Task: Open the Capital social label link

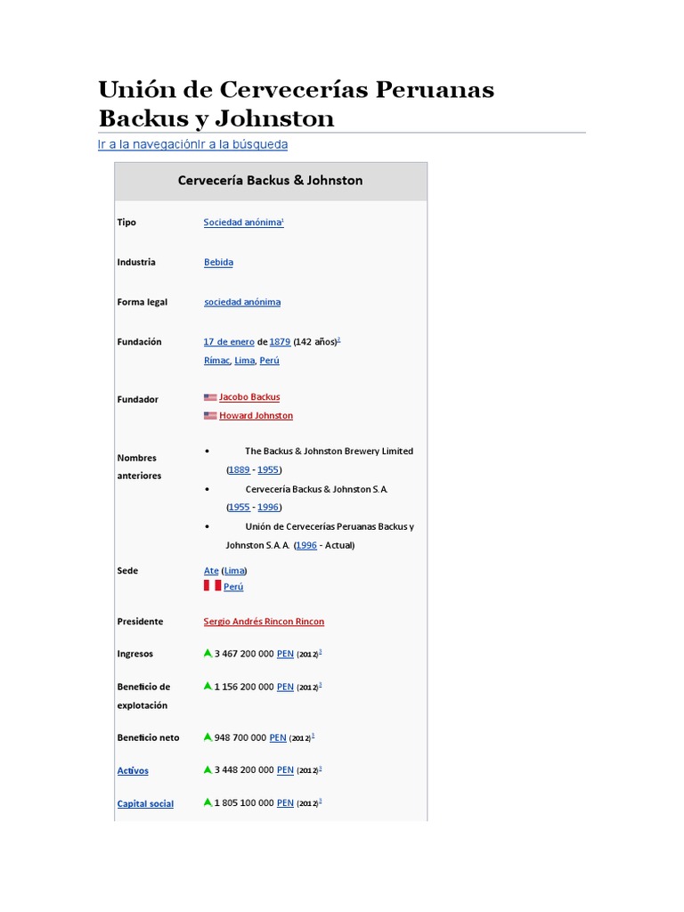Action: (145, 804)
